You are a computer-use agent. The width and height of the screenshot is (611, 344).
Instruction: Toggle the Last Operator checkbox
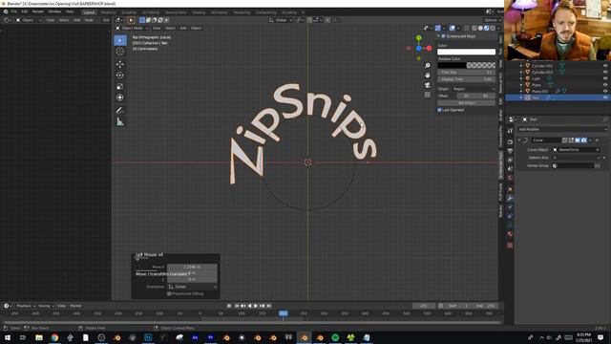click(439, 110)
